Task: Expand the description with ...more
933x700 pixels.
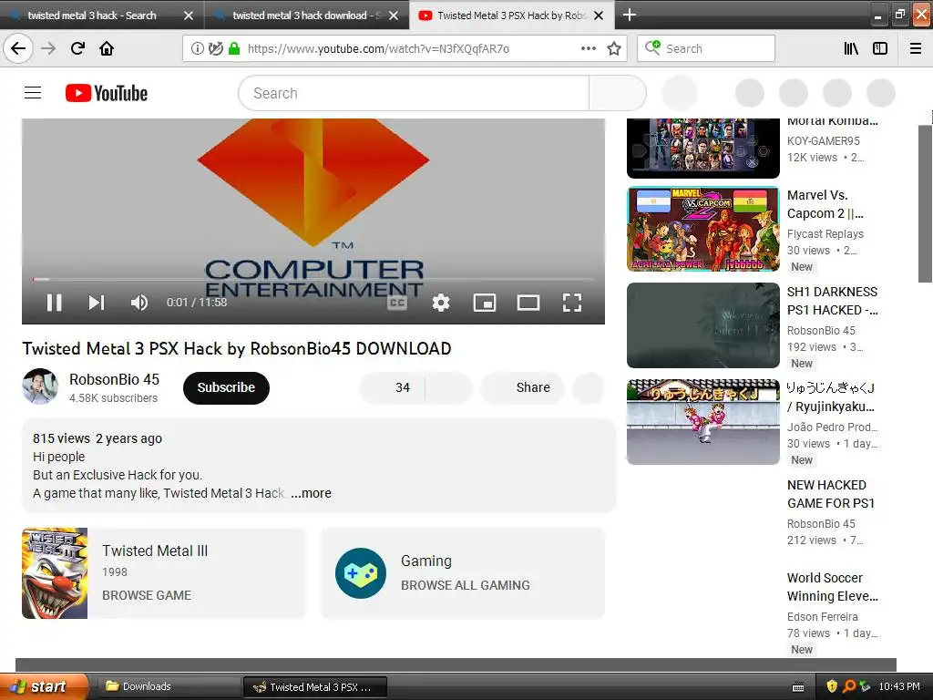Action: [x=311, y=493]
